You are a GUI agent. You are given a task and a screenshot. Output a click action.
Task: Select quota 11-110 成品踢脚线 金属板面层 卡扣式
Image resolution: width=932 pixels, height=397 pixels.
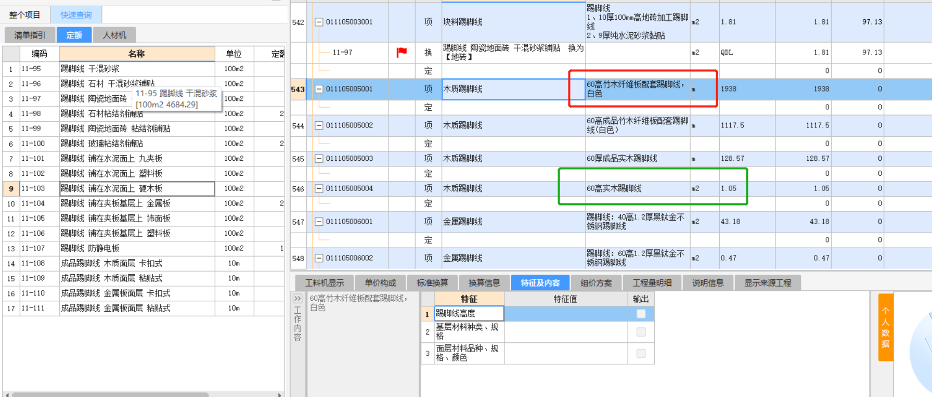pos(137,293)
